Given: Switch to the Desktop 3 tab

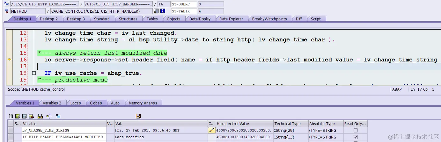Looking at the screenshot, I should (x=76, y=19).
